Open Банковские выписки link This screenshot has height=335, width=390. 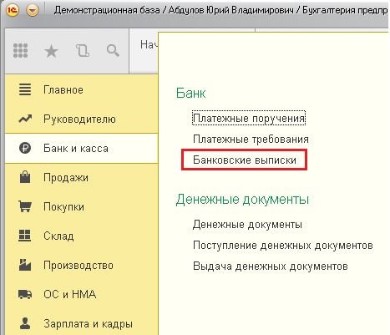245,160
